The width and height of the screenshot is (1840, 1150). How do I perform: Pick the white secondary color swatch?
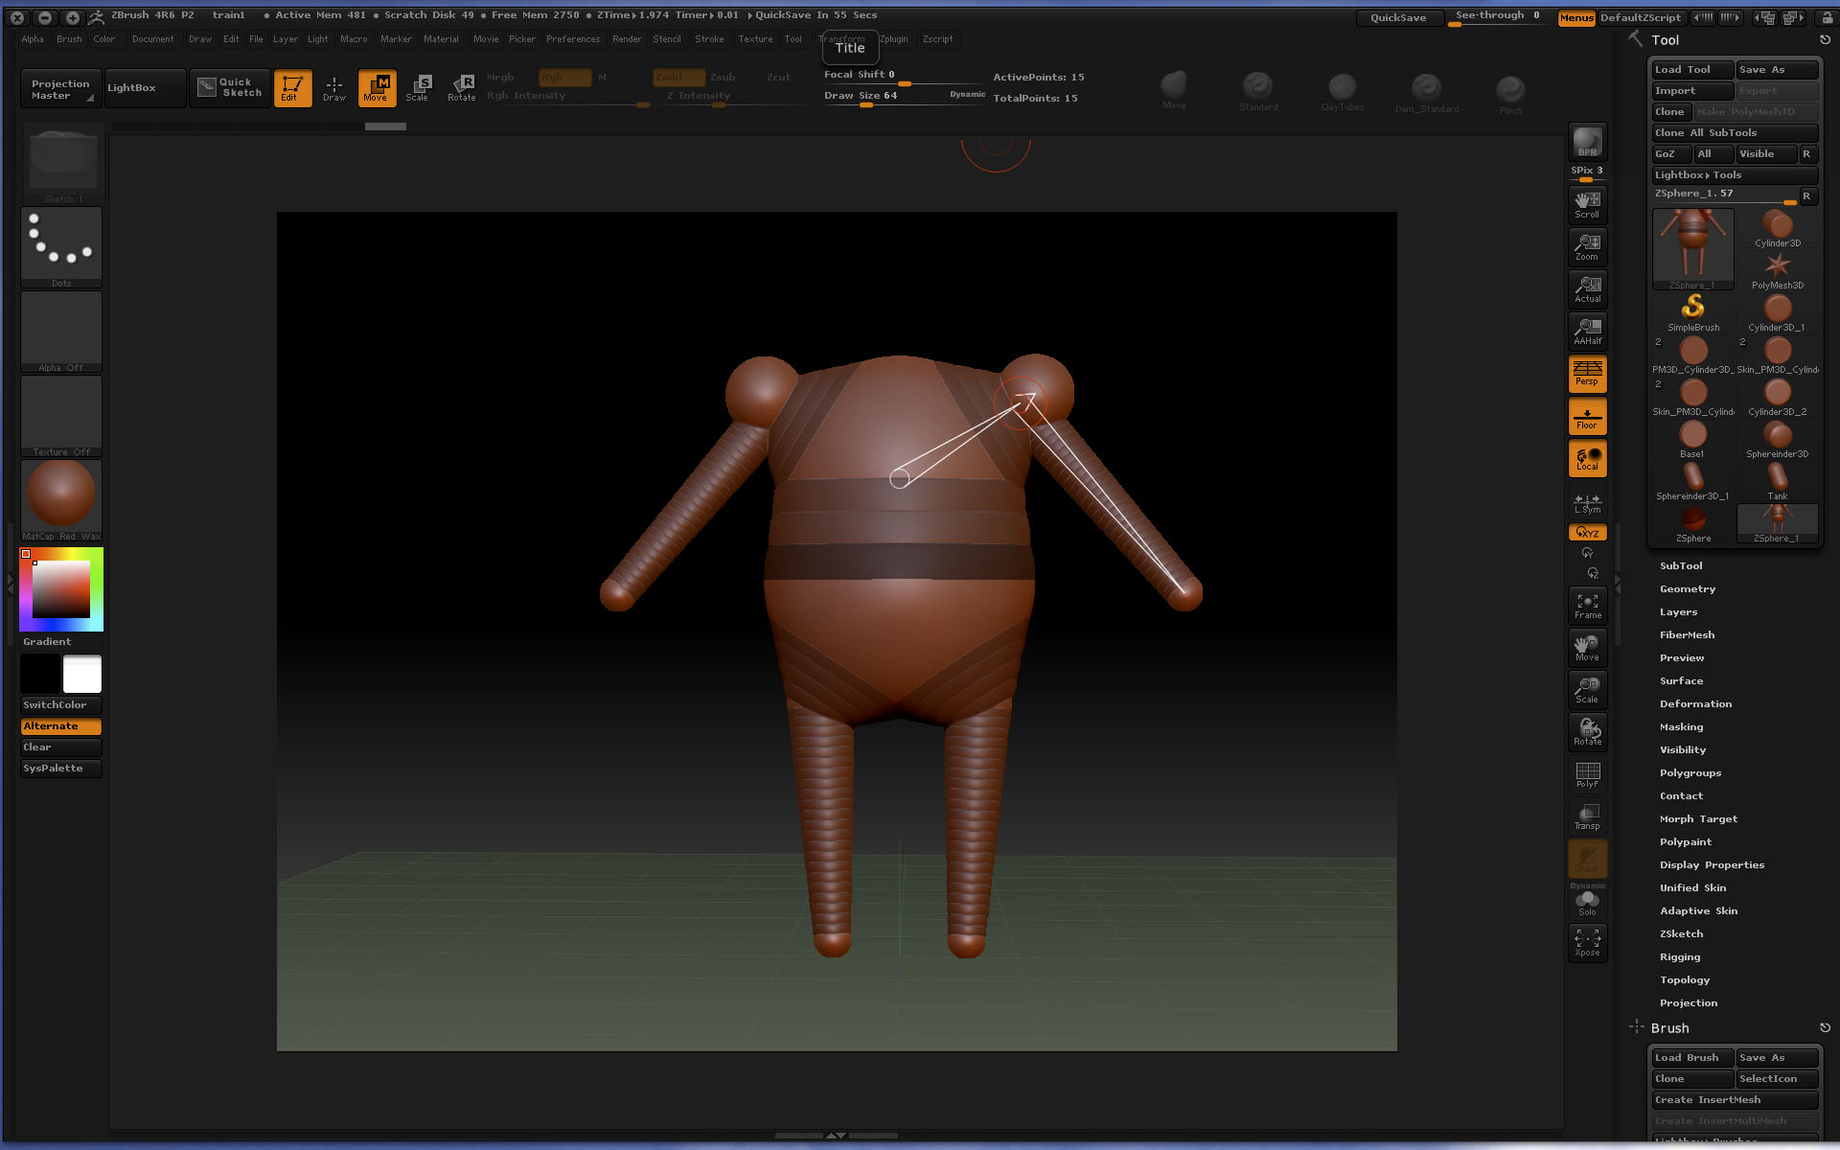coord(82,674)
